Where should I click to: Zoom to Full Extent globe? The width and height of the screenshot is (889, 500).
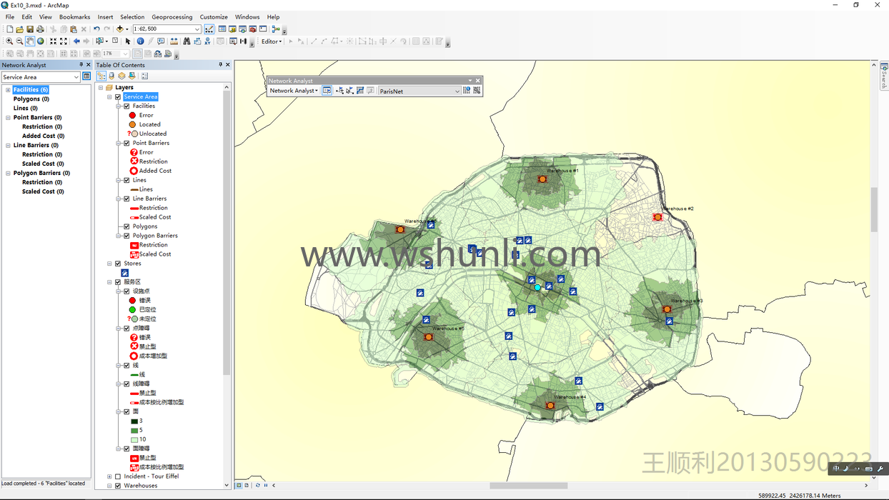click(x=40, y=41)
